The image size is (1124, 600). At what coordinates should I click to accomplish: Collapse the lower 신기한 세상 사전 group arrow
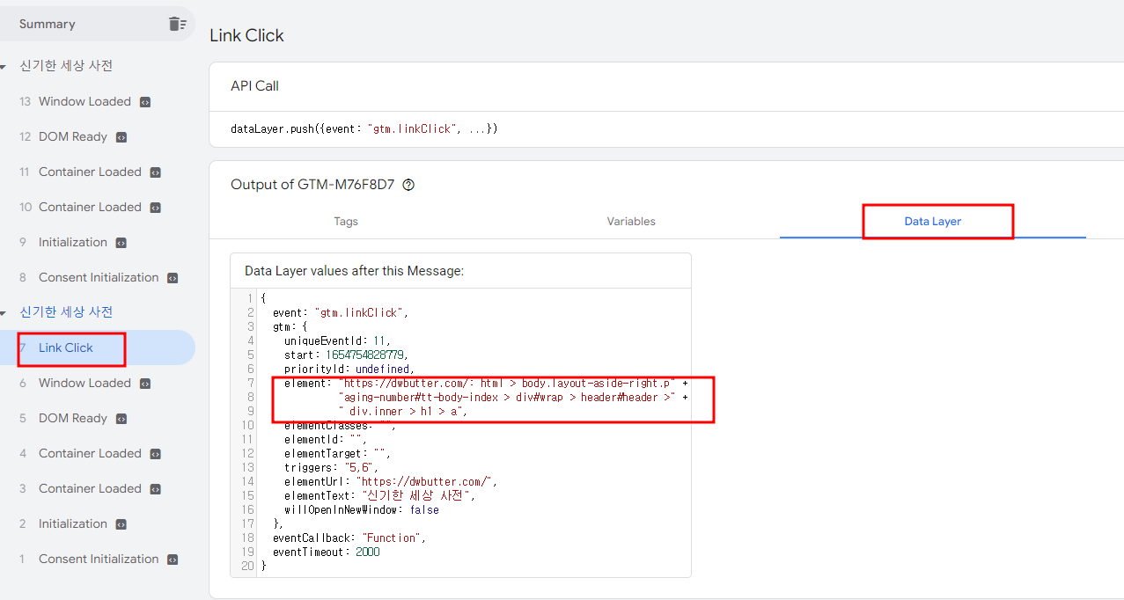coord(4,313)
